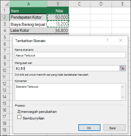Click the help question mark in dialog
The width and height of the screenshot is (131, 136).
(107, 40)
